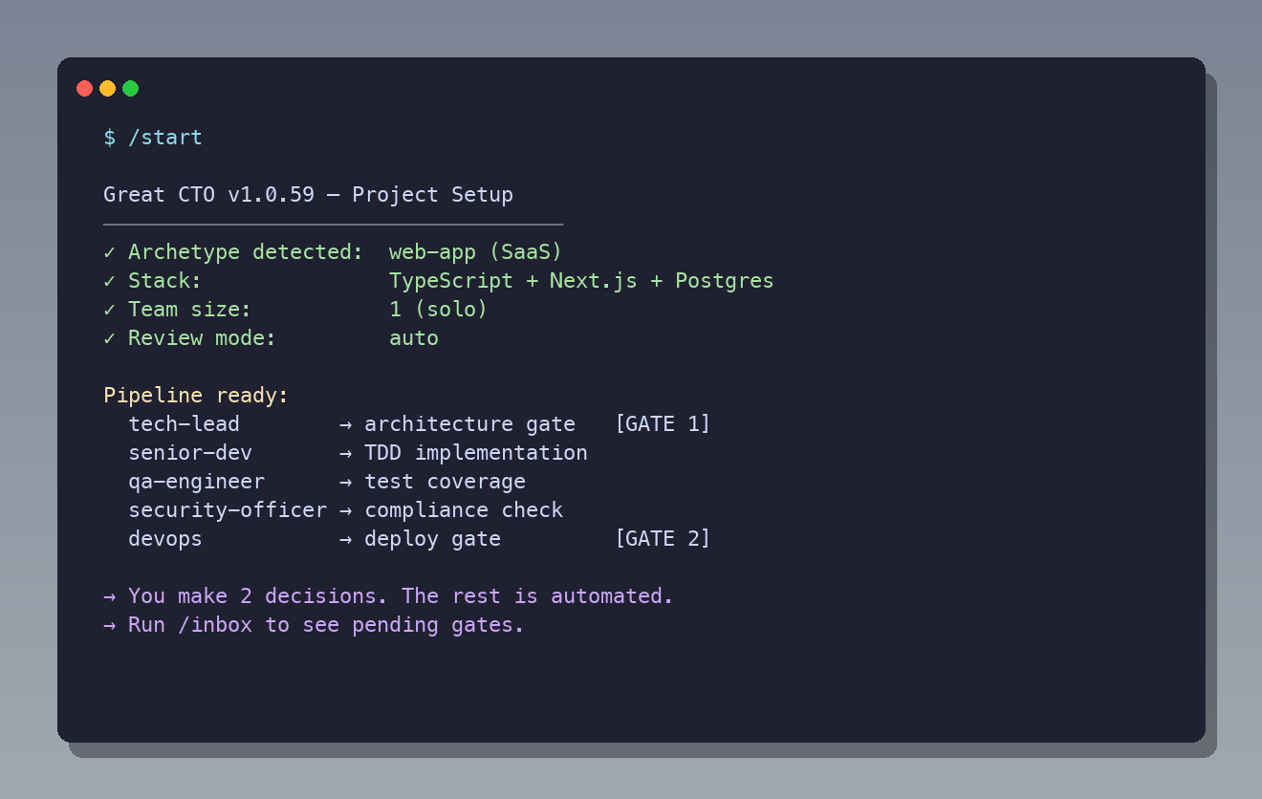
Task: Click the checkmark beside Team size
Action: [x=109, y=310]
